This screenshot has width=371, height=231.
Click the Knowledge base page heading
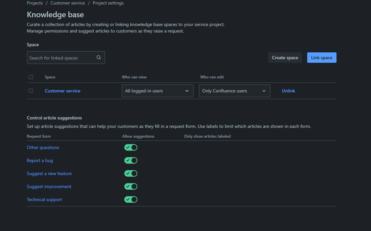[x=55, y=15]
